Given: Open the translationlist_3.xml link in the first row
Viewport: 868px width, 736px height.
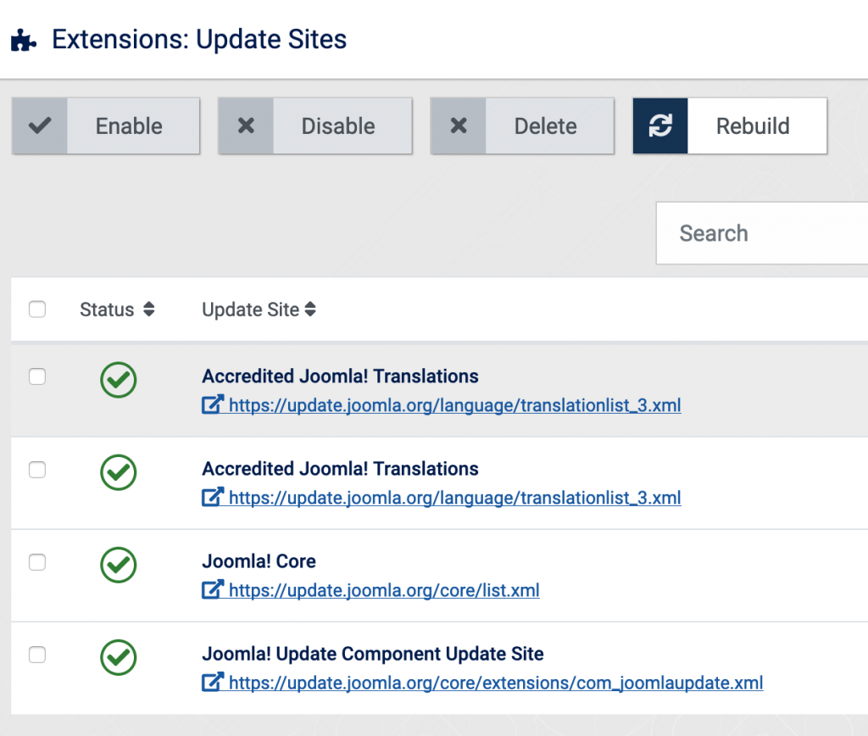Looking at the screenshot, I should point(441,405).
